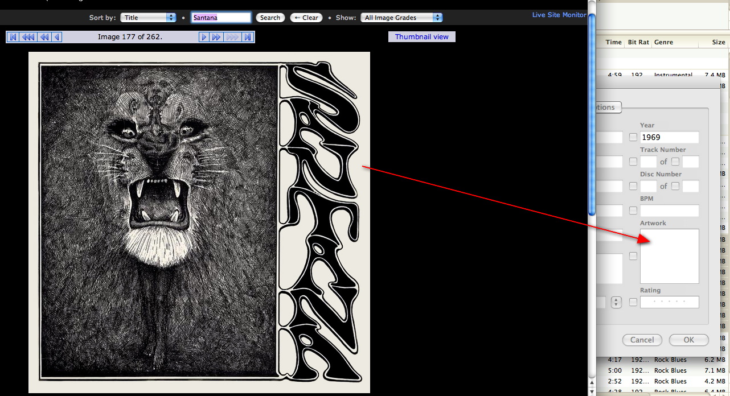Select the 5:00 Rock Blues track row
The image size is (730, 396).
(x=663, y=370)
